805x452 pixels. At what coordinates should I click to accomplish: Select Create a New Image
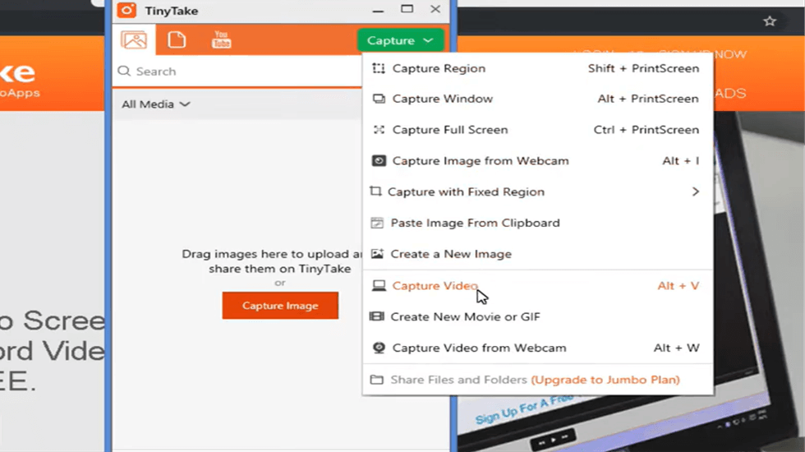[x=537, y=254]
